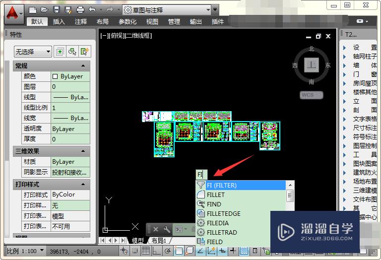Click the Plot printer icon

[80, 10]
